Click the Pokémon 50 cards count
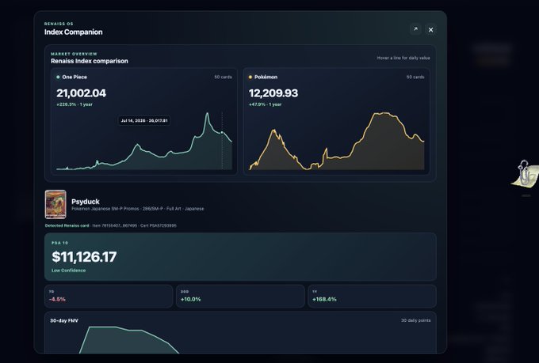This screenshot has width=539, height=363. [415, 78]
